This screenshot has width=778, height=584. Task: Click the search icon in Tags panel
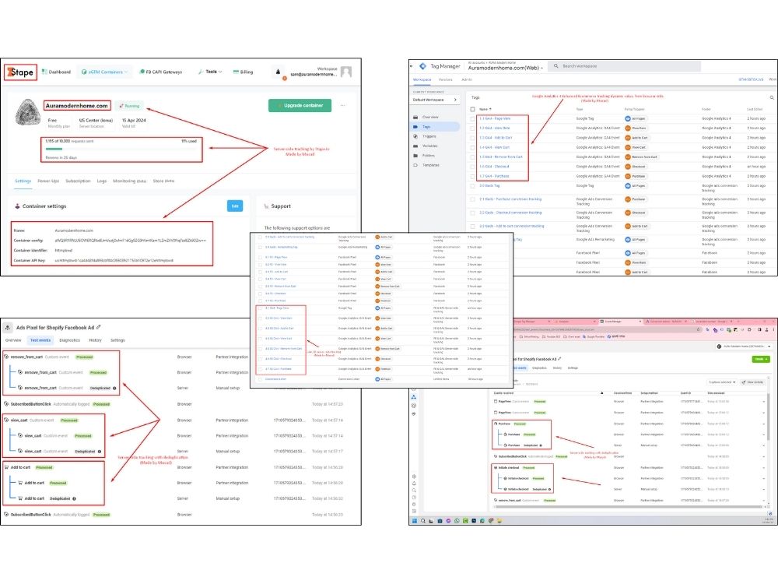tap(772, 97)
